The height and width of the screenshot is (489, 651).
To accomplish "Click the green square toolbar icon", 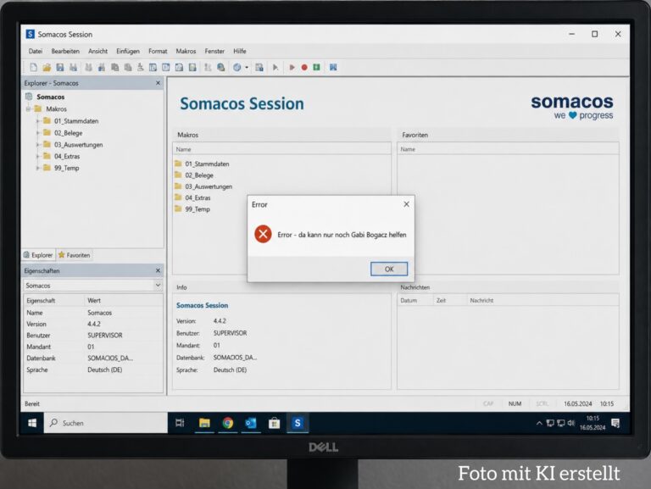I will (317, 67).
